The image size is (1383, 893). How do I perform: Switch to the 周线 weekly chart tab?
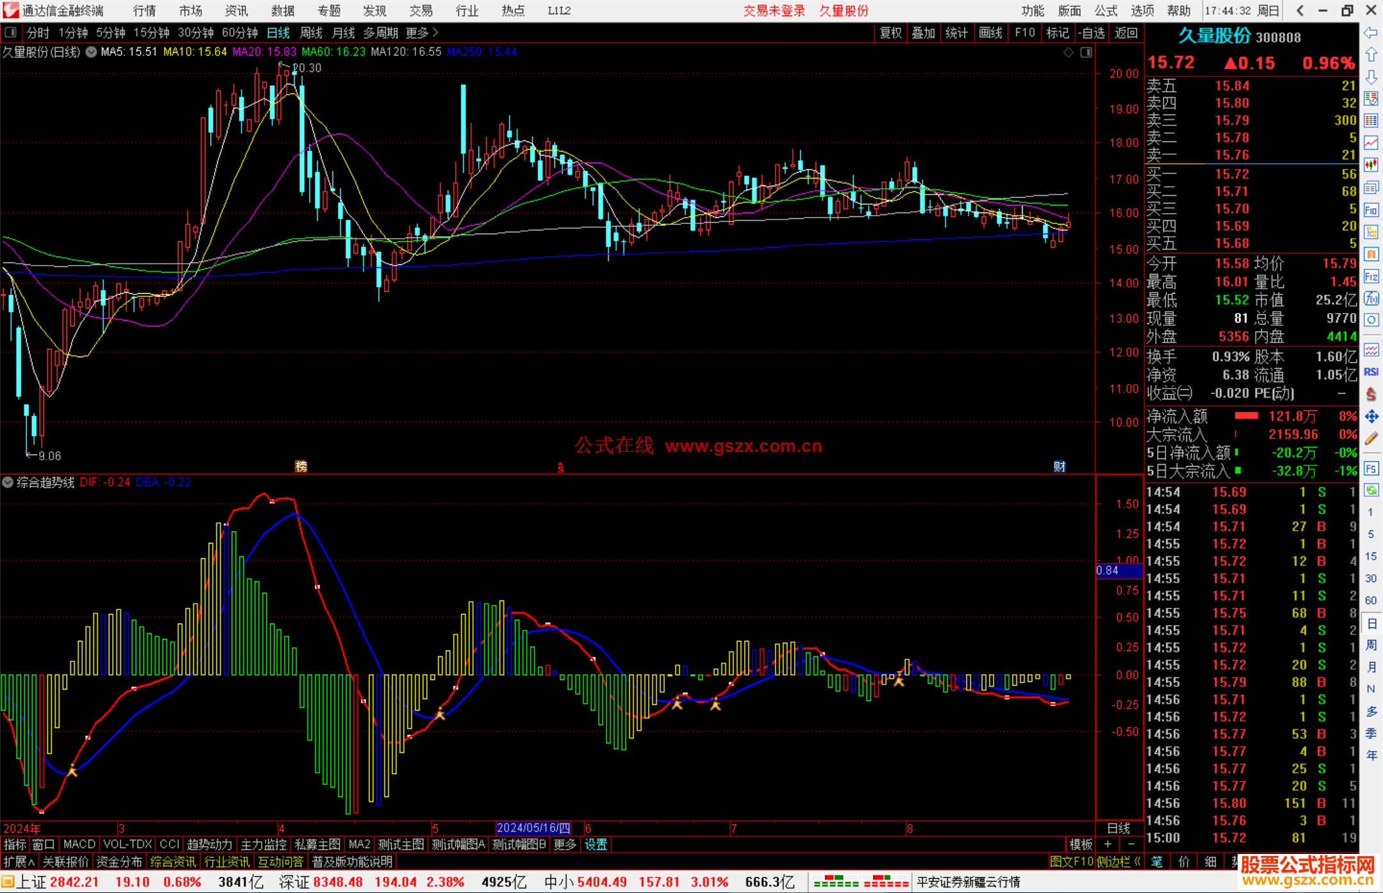[x=311, y=33]
